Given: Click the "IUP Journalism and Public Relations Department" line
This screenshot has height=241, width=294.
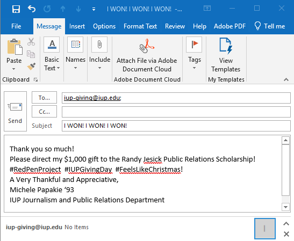Looking at the screenshot, I should point(87,200).
